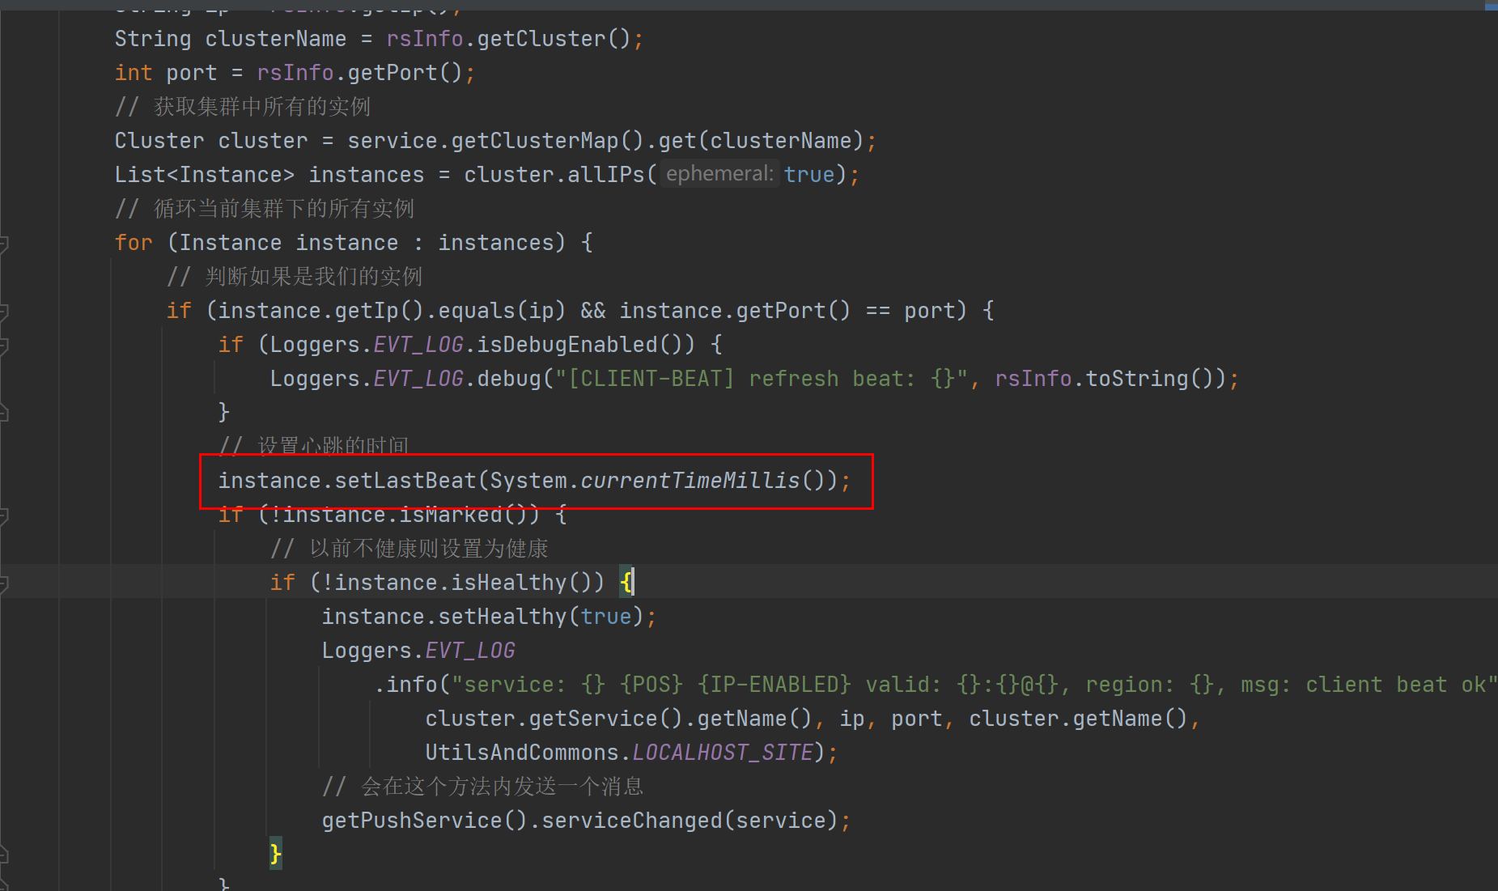1498x891 pixels.
Task: Click System in setLastBeat argument
Action: [x=528, y=481]
